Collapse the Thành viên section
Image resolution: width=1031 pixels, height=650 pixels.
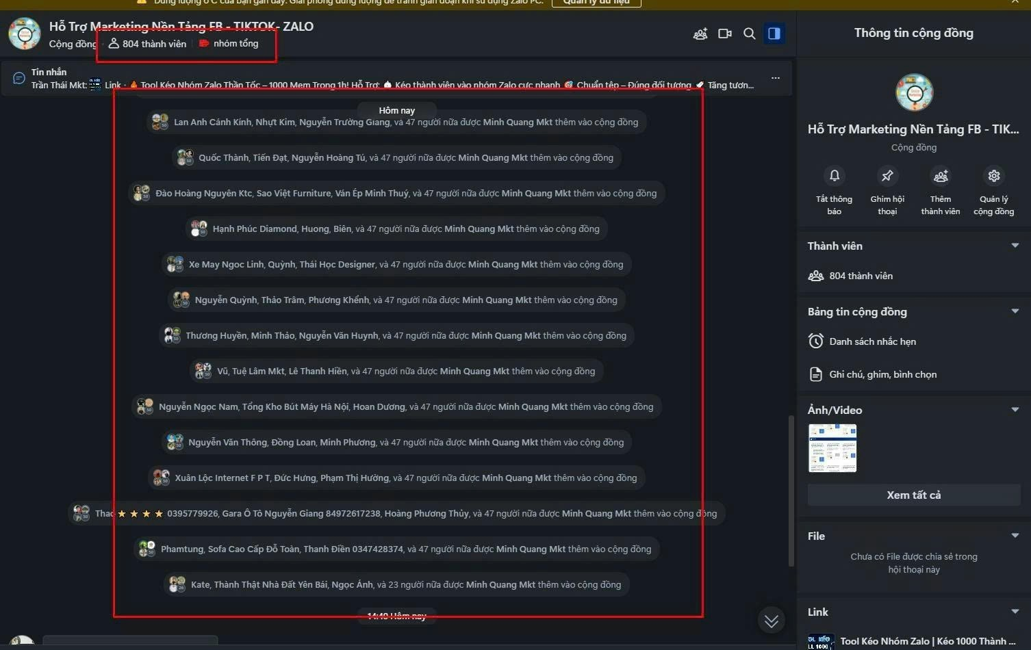(x=1015, y=246)
